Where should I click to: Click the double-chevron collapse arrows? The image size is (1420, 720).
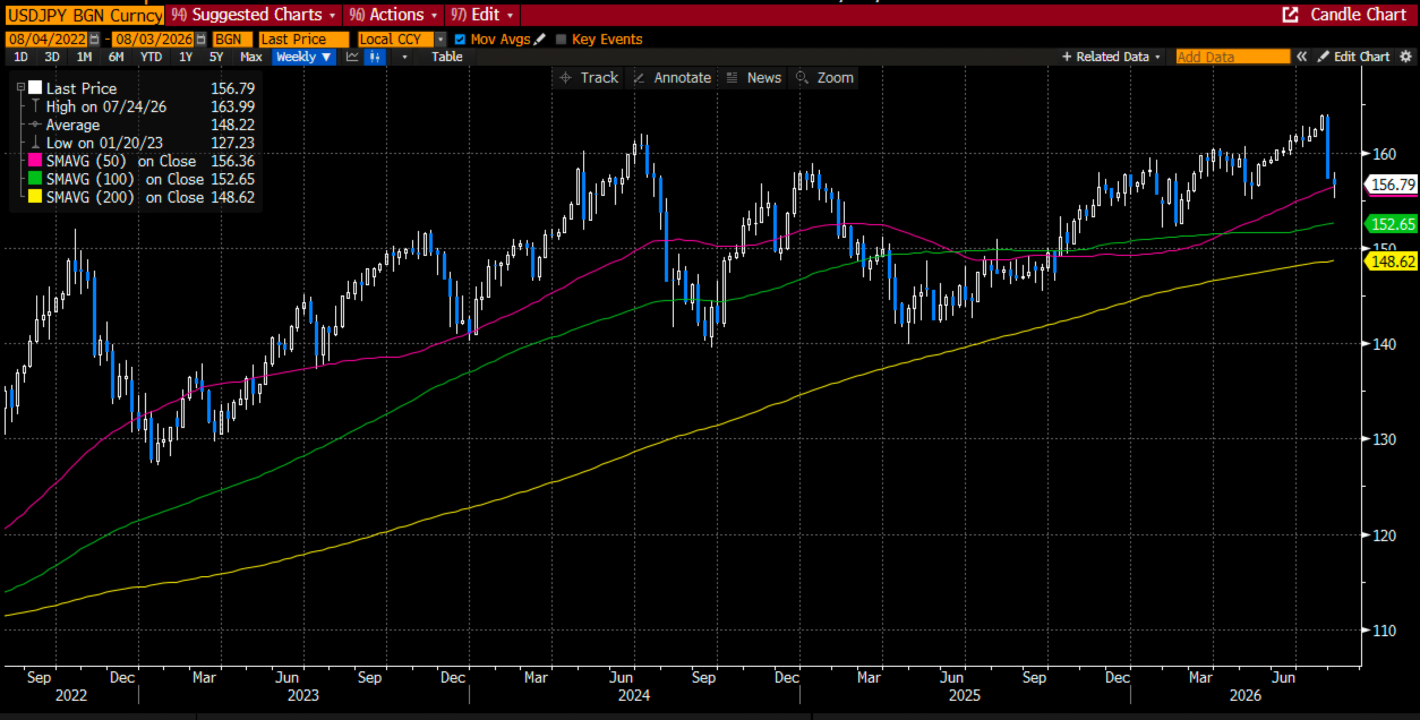[x=1302, y=57]
